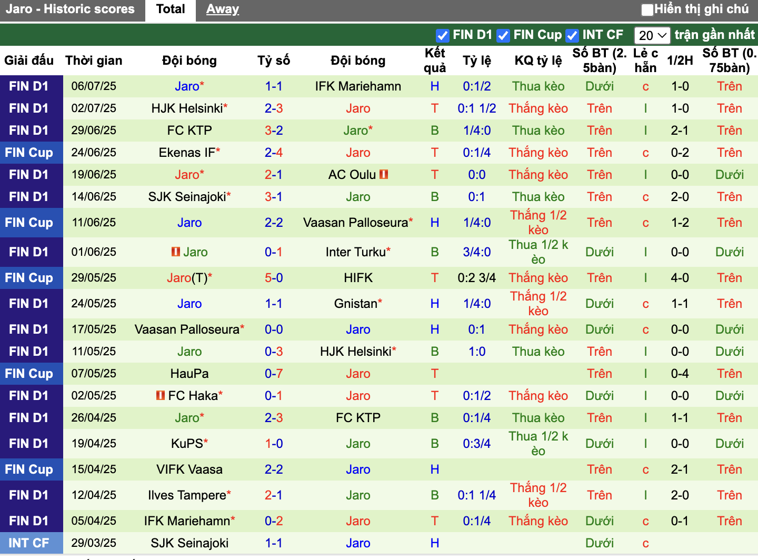Screen dimensions: 758x560
Task: Uncheck the FIN Cup filter checkbox
Action: click(x=503, y=35)
